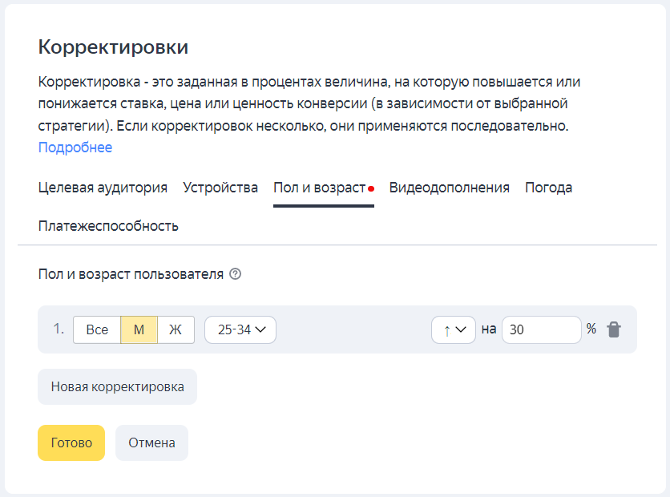Click the percent input field showing 30
670x497 pixels.
[541, 329]
